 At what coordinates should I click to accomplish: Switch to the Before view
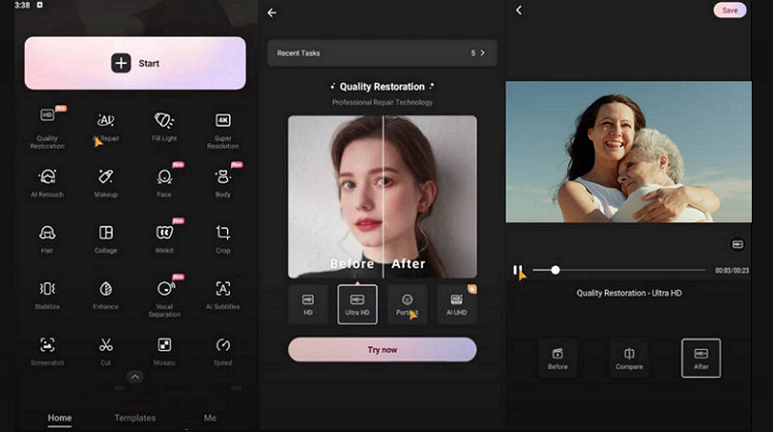click(x=558, y=358)
